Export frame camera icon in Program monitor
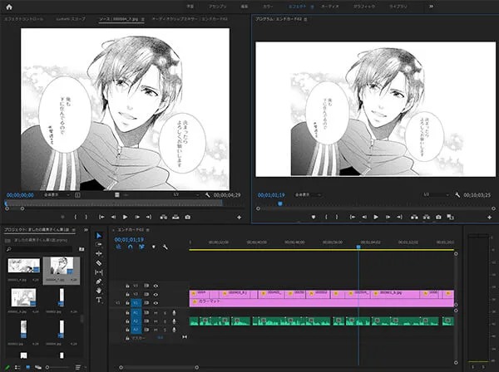Image resolution: width=499 pixels, height=372 pixels. 438,217
